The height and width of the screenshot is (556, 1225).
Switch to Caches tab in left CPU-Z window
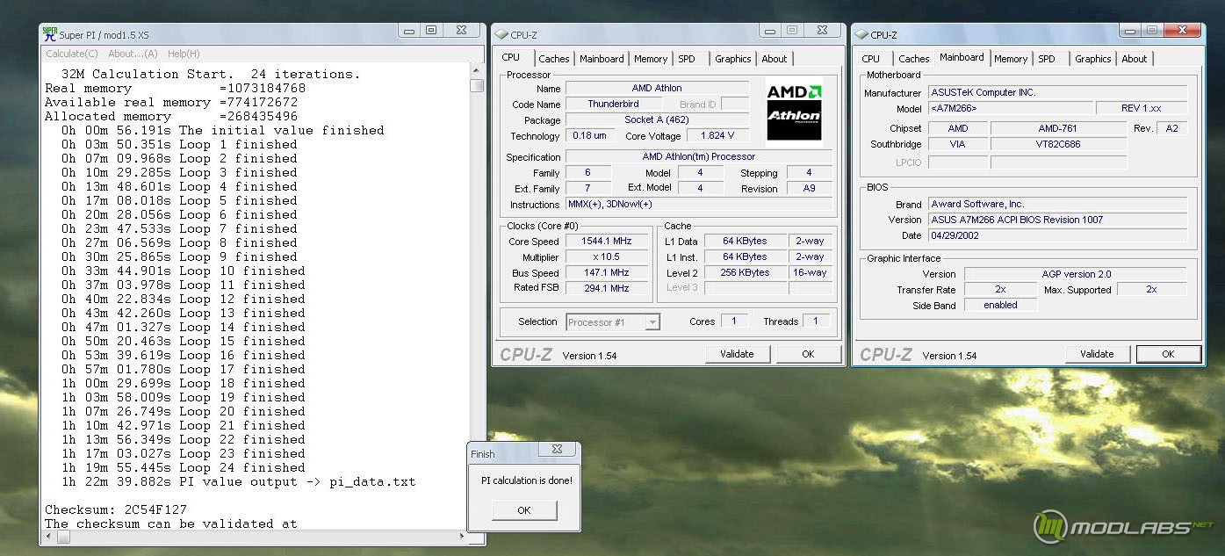(x=553, y=59)
